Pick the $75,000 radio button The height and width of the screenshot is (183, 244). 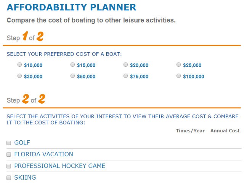pos(125,76)
